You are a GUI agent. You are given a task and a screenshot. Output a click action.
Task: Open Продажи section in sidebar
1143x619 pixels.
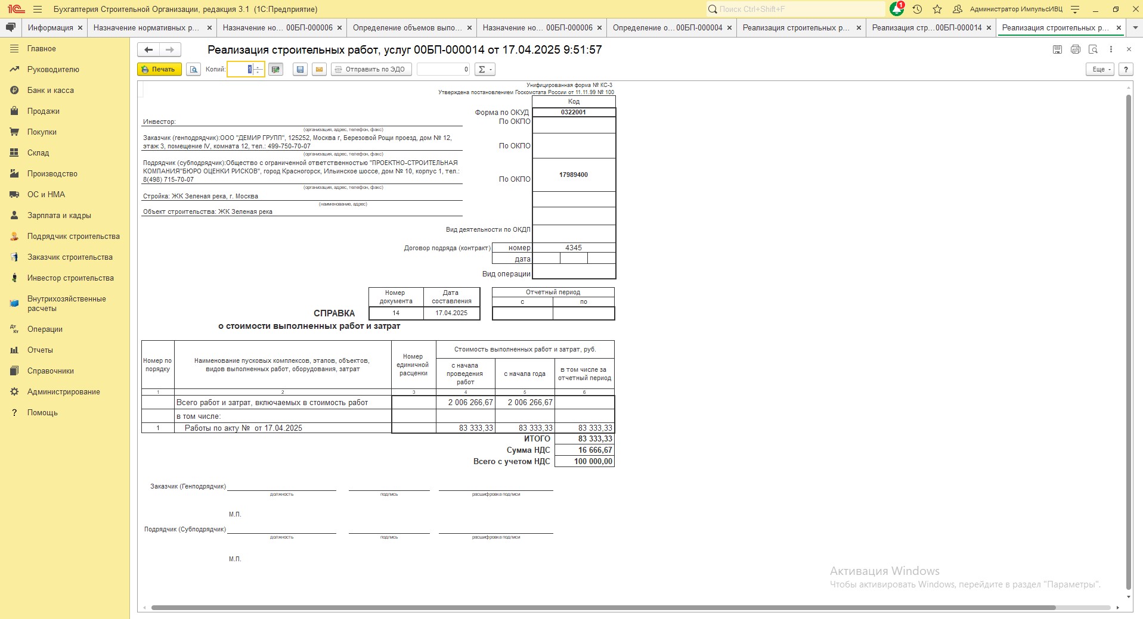(x=64, y=111)
